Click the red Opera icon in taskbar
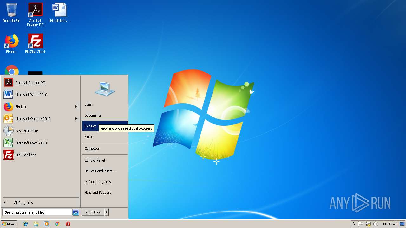Screen dimensions: 406x228 point(68,224)
